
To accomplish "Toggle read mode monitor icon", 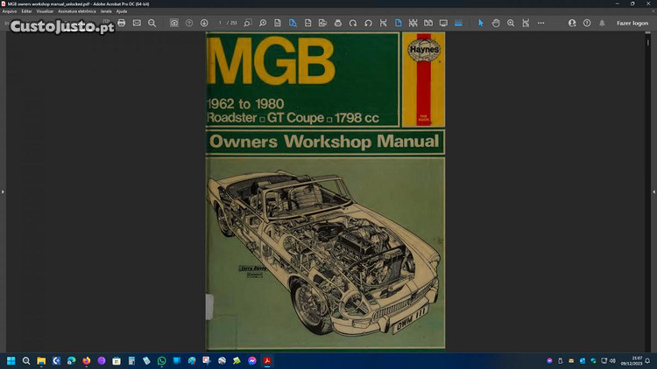I will coord(443,23).
